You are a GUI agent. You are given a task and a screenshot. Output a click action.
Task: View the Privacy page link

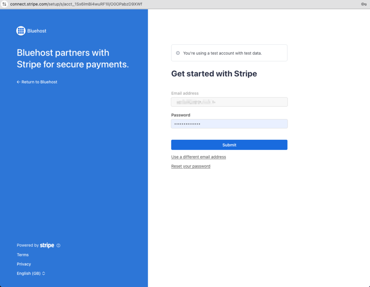[24, 264]
